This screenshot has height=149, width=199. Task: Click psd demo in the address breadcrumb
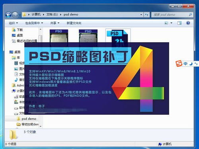point(71,14)
